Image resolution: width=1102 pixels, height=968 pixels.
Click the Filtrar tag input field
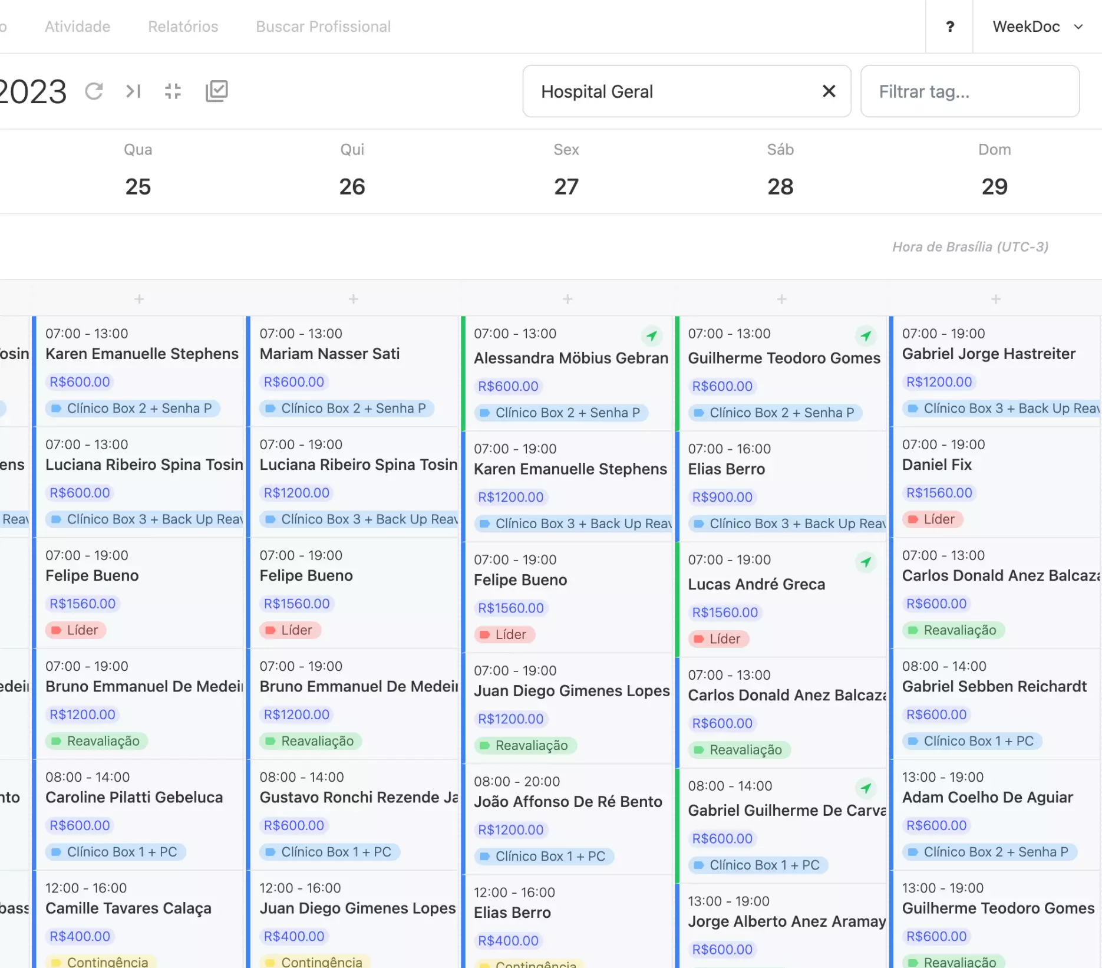click(969, 91)
